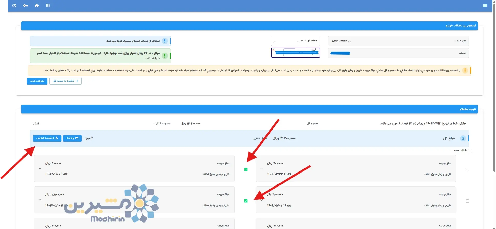This screenshot has width=496, height=229.
Task: Click the card icon on the پرداخت button
Action: (77, 138)
